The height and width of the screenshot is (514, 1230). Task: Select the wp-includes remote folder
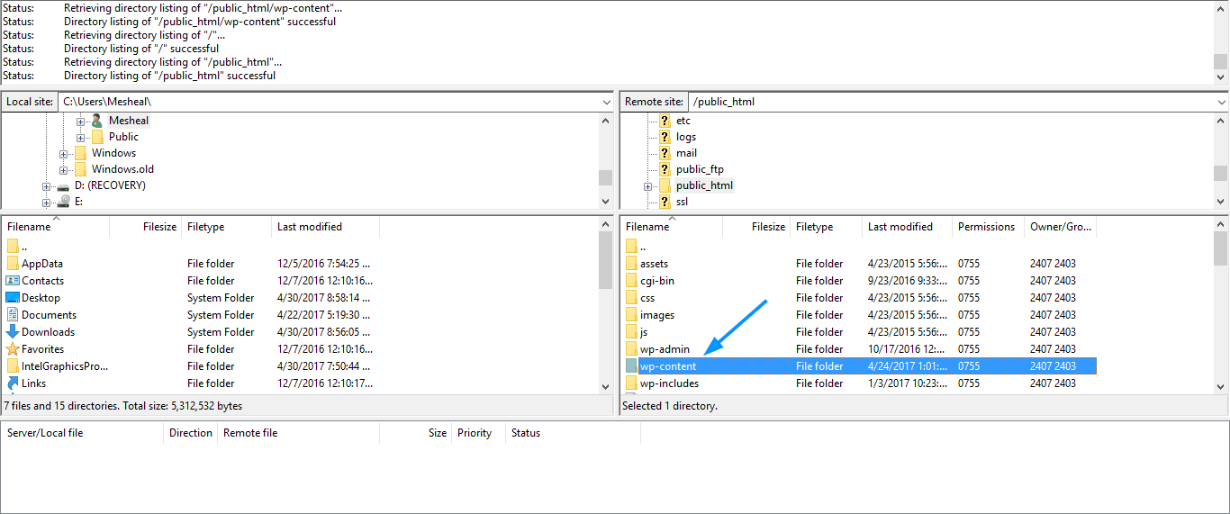coord(669,383)
